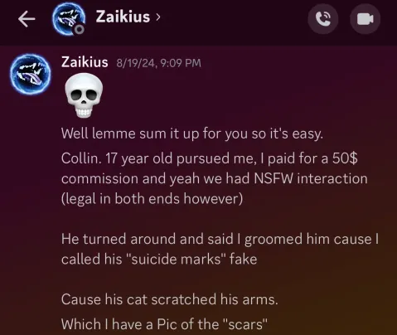Expand the chevron next to Zaikius header
This screenshot has height=335, width=397.
click(x=157, y=17)
